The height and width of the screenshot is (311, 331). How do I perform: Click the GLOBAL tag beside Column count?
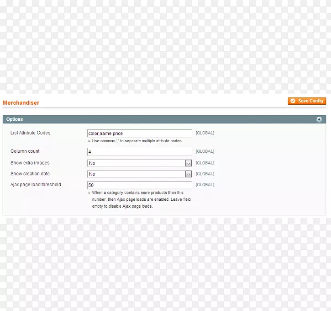205,151
